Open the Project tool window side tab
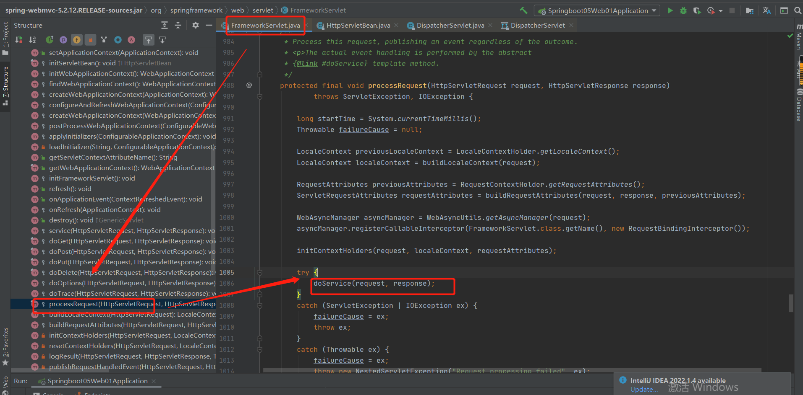Image resolution: width=803 pixels, height=395 pixels. pyautogui.click(x=5, y=39)
